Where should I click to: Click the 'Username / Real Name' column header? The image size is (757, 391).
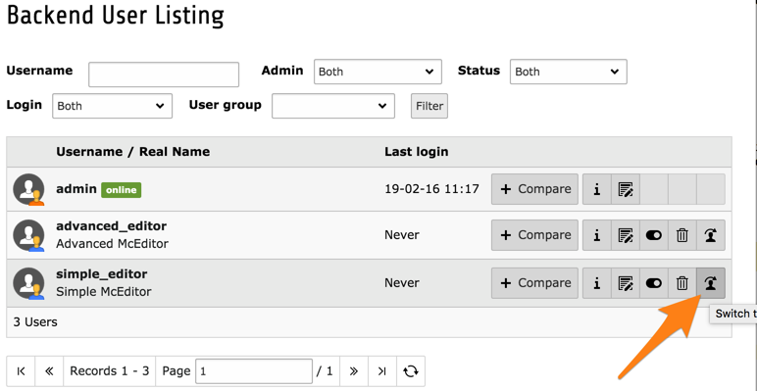click(132, 152)
